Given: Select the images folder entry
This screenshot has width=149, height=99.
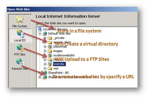Looking at the screenshot, I should point(58,51).
